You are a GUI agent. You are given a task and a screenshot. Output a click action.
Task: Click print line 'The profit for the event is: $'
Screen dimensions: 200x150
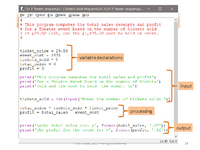[94, 130]
